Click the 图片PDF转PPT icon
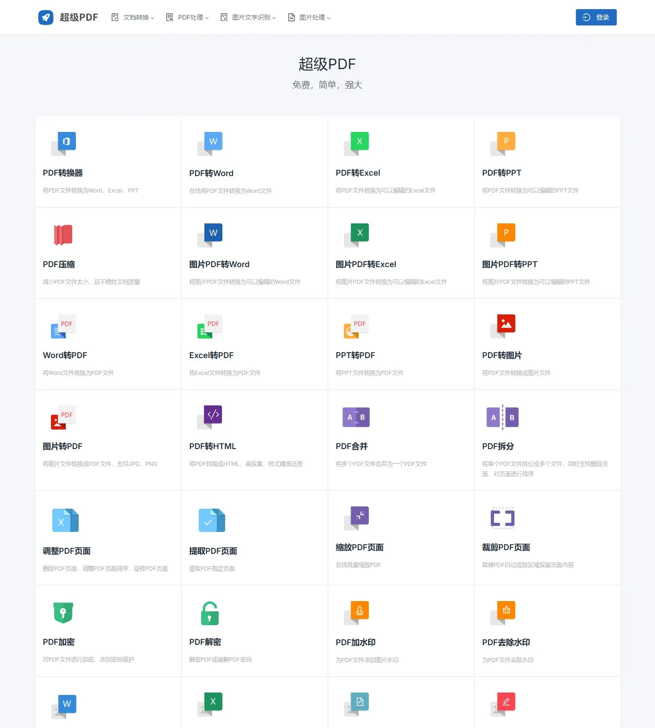This screenshot has height=728, width=655. (503, 235)
